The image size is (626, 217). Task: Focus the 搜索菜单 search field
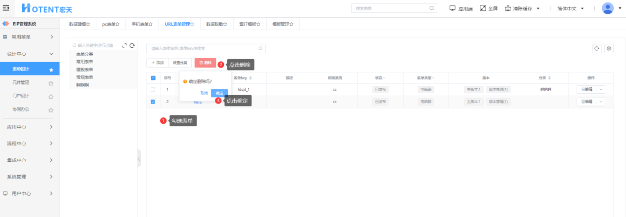tap(394, 8)
